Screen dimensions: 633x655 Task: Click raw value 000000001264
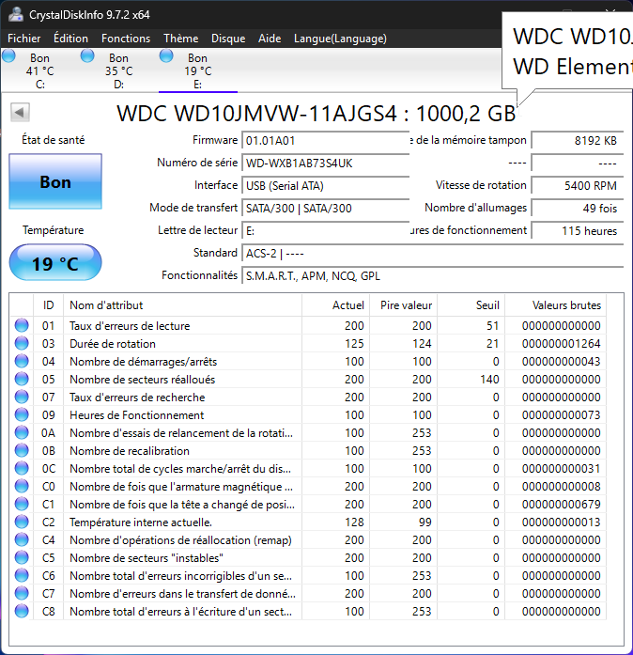[562, 343]
